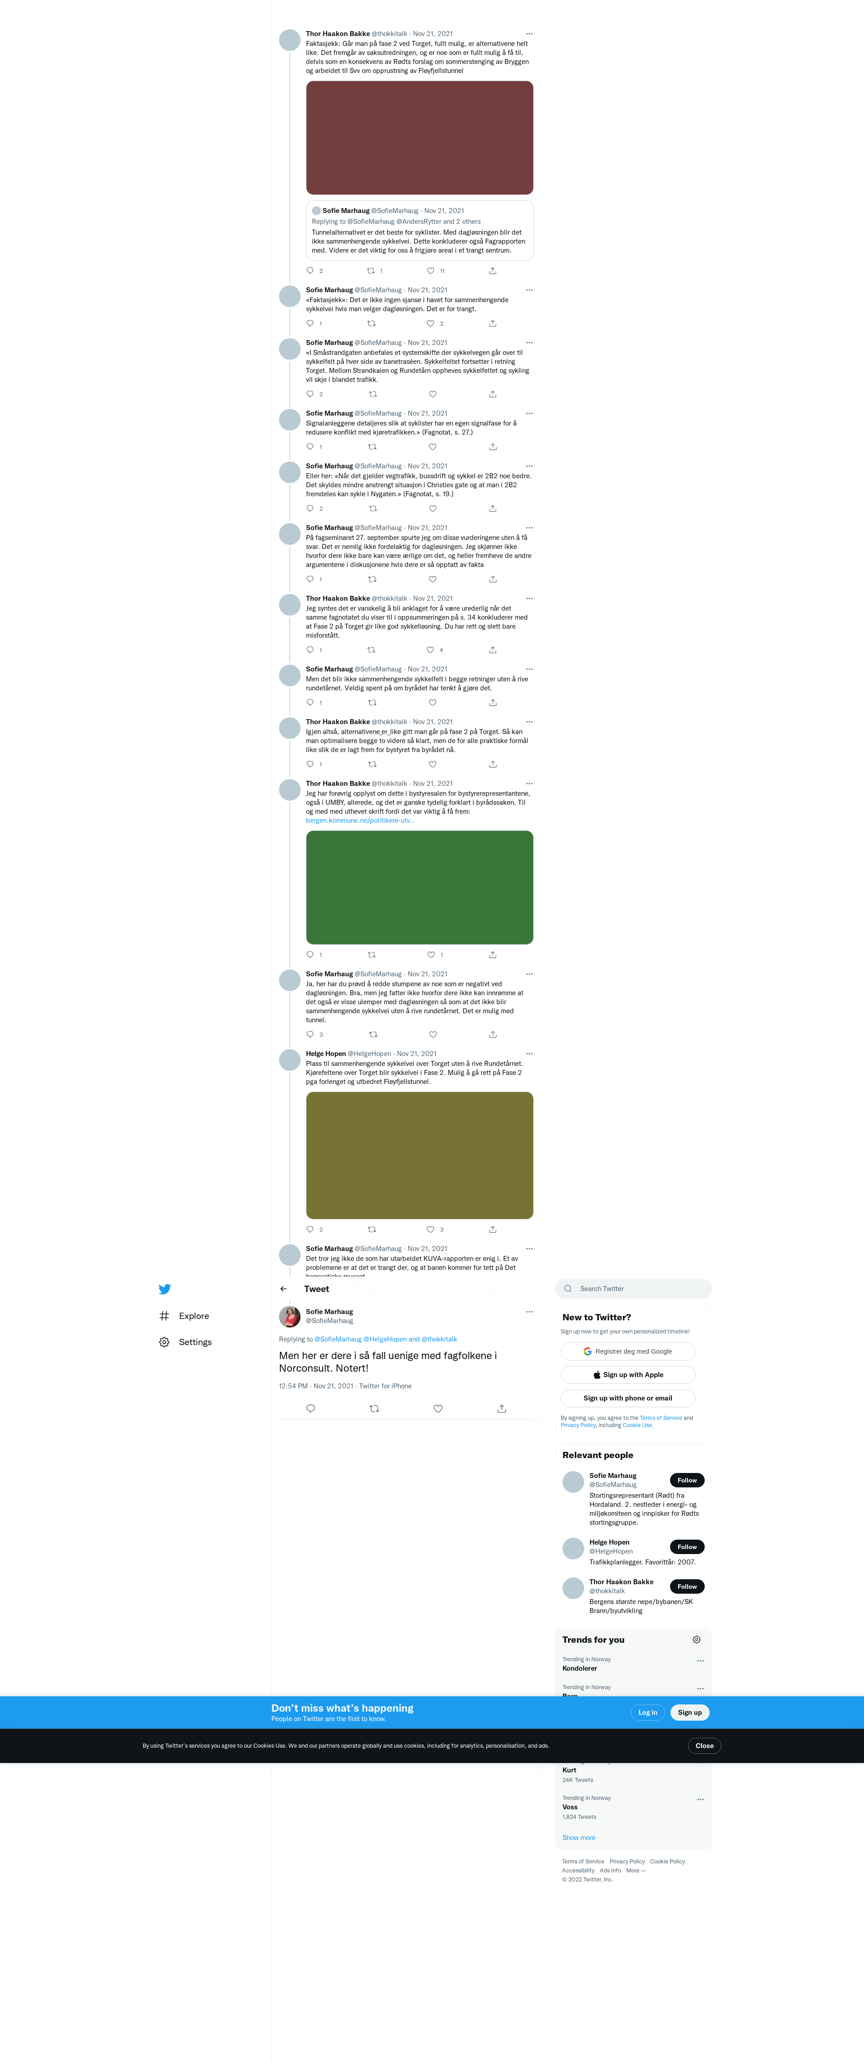The height and width of the screenshot is (2062, 864).
Task: Follow Helge Hopen
Action: click(686, 1546)
